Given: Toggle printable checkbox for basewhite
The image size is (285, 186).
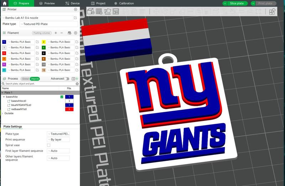Looking at the screenshot, I should coord(62,97).
